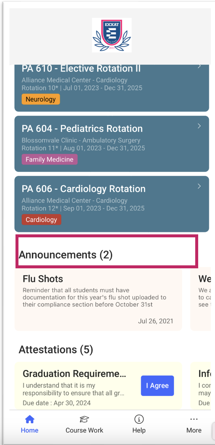Tap the Cardiology tag label
Viewport: 215px width, 445px height.
[x=41, y=220]
